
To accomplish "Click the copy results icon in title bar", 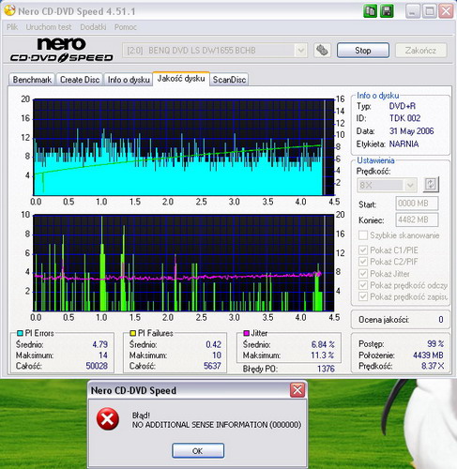I will point(370,11).
